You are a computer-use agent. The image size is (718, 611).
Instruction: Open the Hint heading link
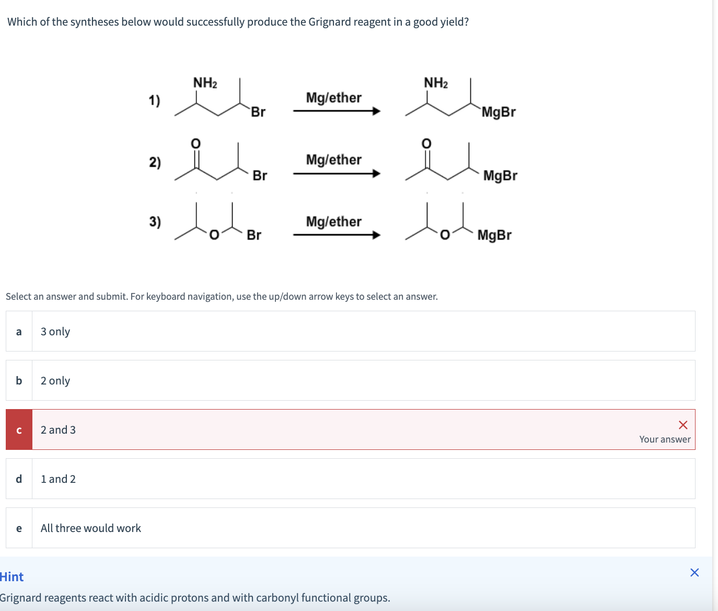click(x=11, y=576)
